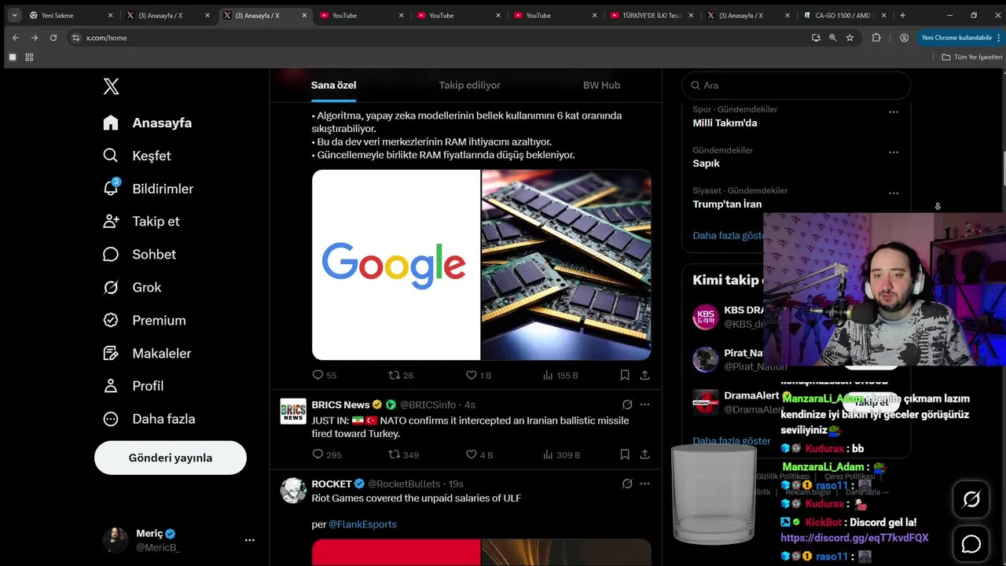Open Trump'tan İran trend
Image resolution: width=1006 pixels, height=566 pixels.
click(x=727, y=204)
